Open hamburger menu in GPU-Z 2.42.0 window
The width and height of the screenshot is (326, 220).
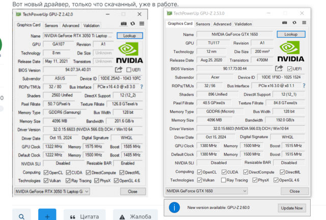coord(141,24)
